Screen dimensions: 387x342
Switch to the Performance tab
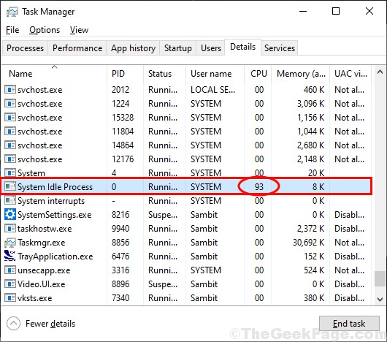[x=77, y=48]
